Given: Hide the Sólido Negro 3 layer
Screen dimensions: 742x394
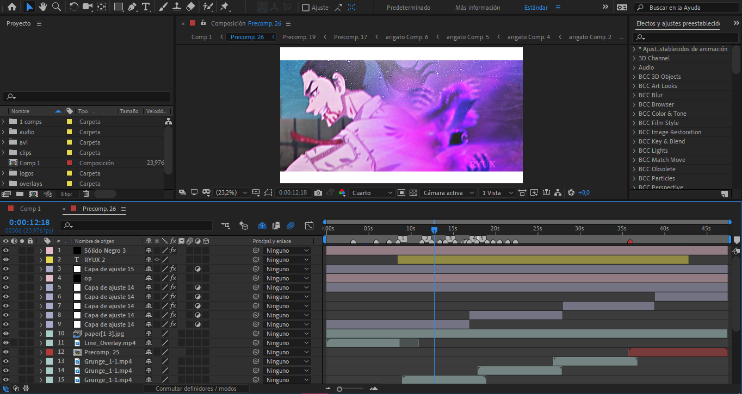Looking at the screenshot, I should (6, 251).
